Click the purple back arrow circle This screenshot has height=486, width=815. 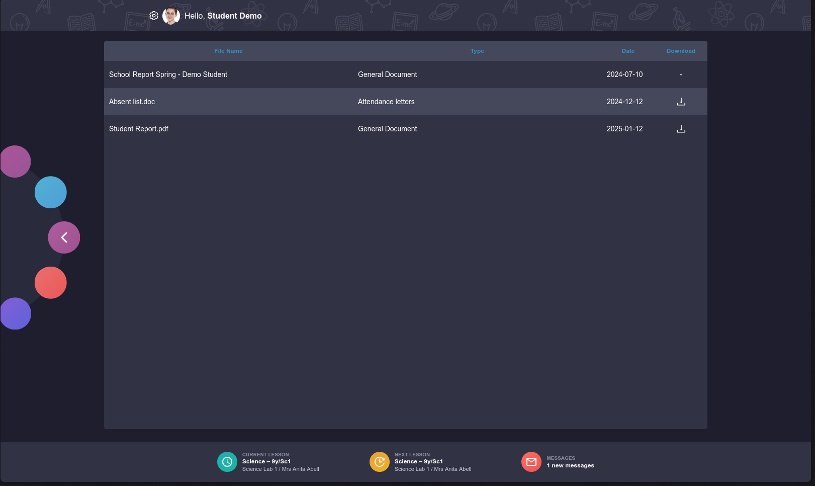tap(64, 237)
